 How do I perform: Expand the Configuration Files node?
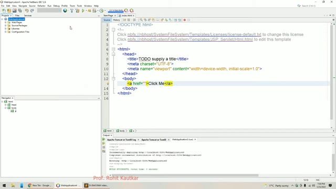pyautogui.click(x=6, y=31)
